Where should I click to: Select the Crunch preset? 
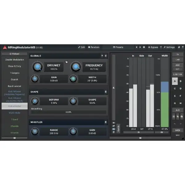(14, 80)
